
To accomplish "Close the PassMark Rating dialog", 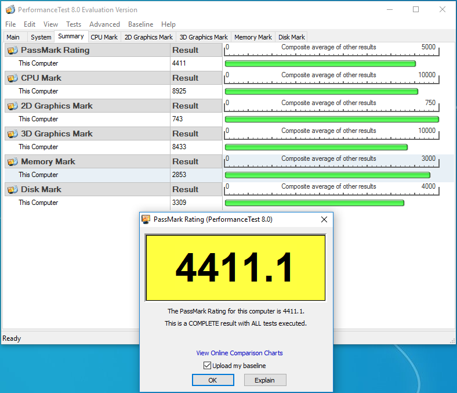I will click(324, 219).
